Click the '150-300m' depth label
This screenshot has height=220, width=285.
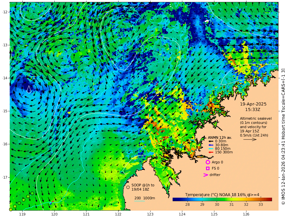pos(224,152)
